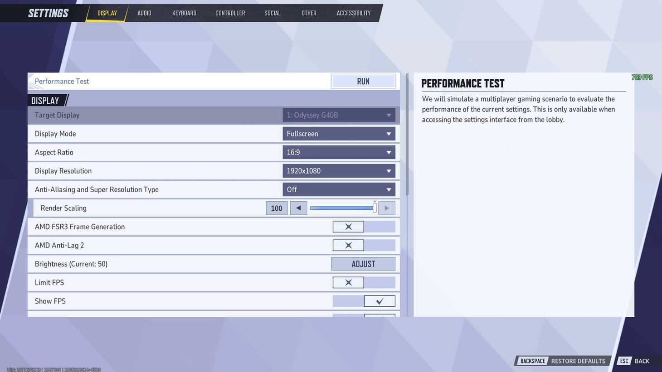Screen dimensions: 662x372
Task: Switch to the Other settings tab
Action: click(x=309, y=13)
